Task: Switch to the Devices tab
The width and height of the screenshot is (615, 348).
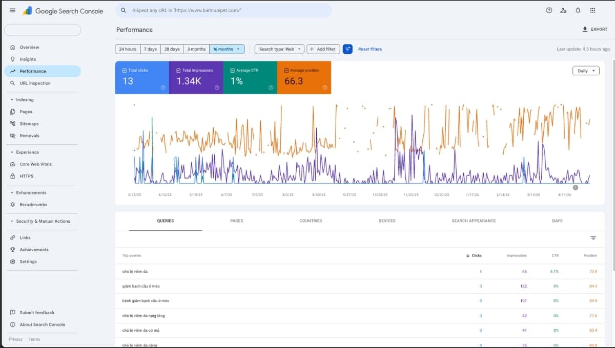Action: [x=387, y=221]
